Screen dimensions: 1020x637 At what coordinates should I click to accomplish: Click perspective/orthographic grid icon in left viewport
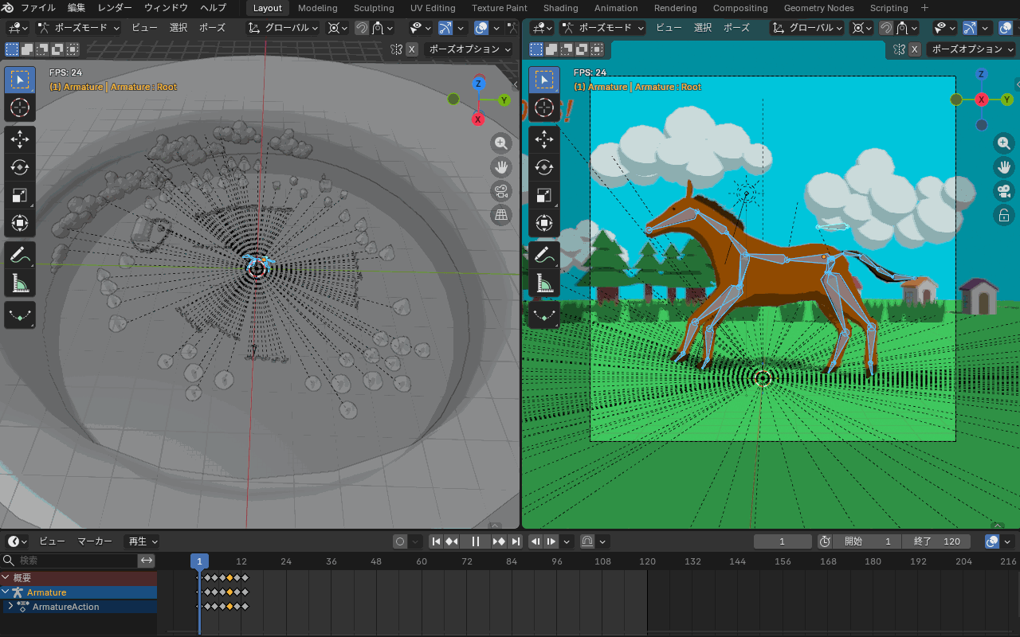[x=501, y=215]
